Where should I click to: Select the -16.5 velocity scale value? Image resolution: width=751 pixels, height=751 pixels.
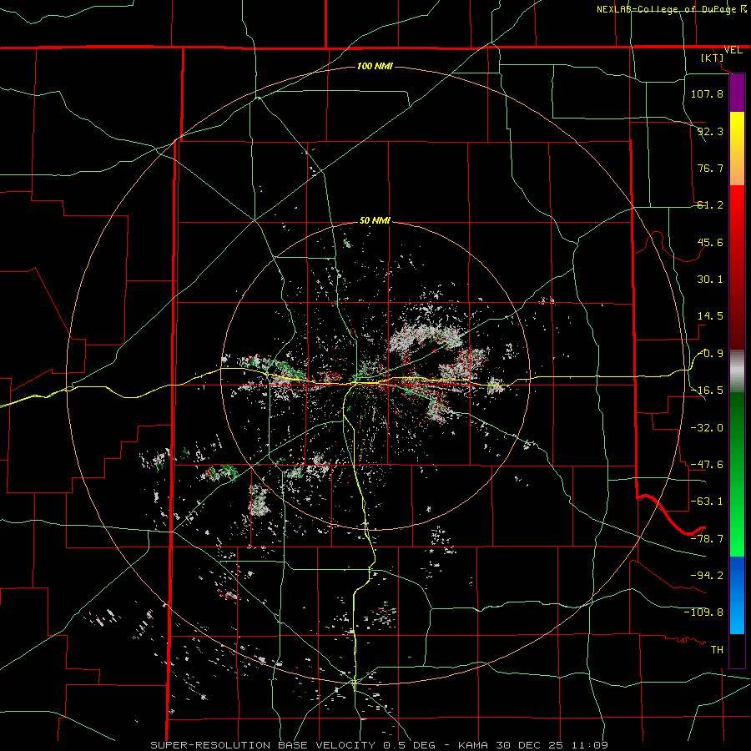(707, 391)
